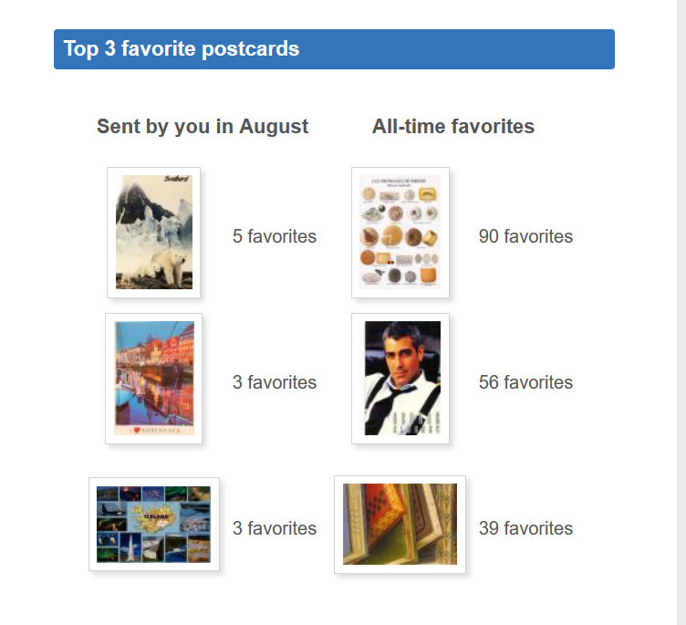Click the "All-time favorites" heading
The height and width of the screenshot is (625, 686).
coord(453,127)
